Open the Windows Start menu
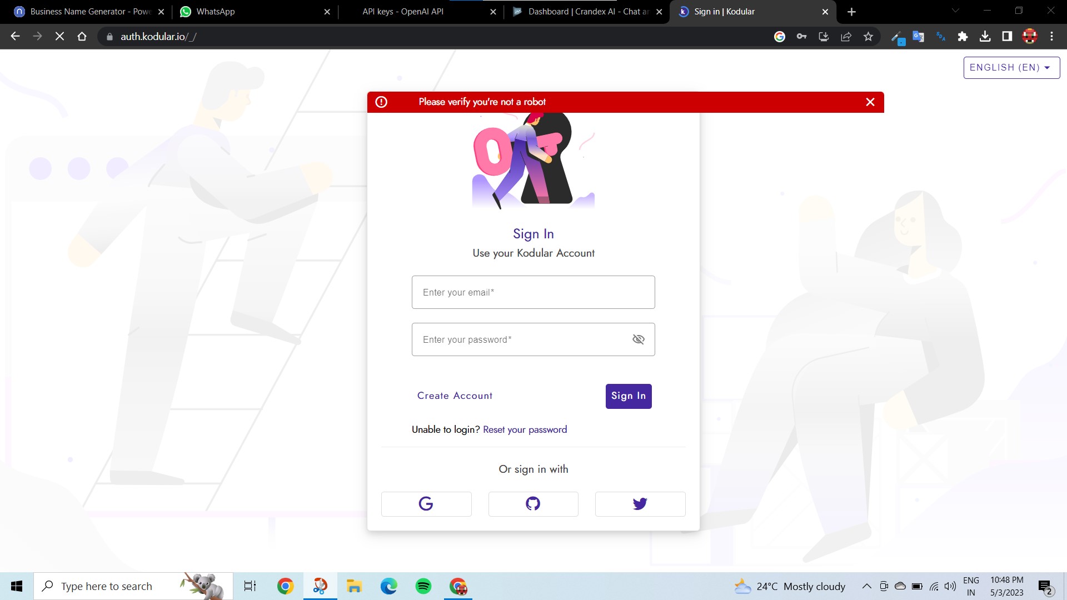This screenshot has height=600, width=1067. point(17,586)
